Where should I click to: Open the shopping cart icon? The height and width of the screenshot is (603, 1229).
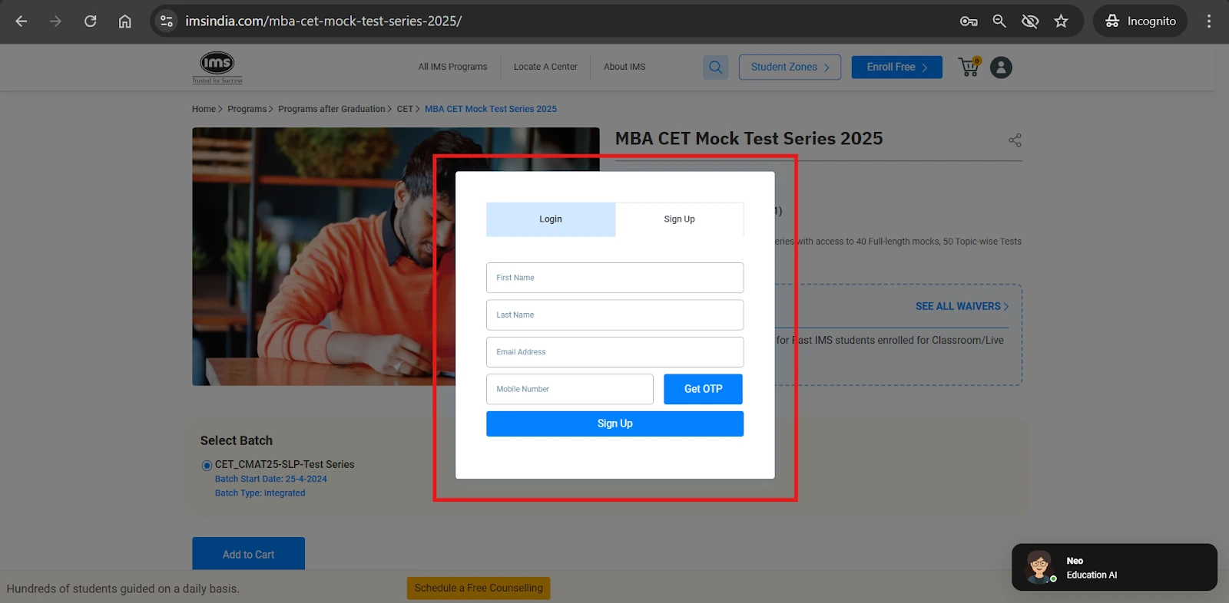(x=970, y=67)
